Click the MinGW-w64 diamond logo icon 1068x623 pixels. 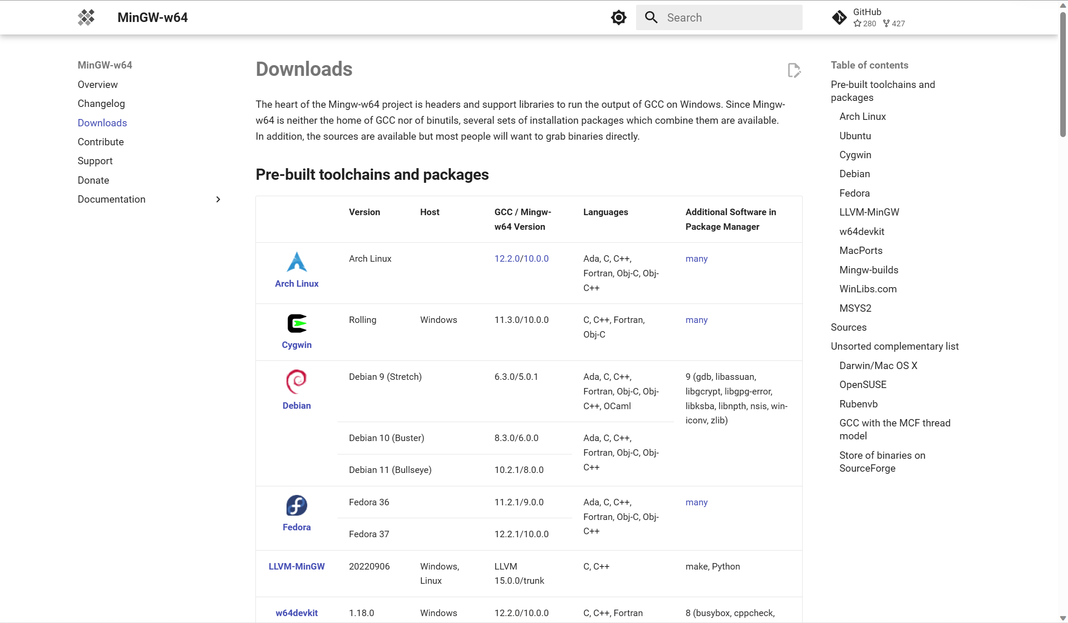pos(86,18)
